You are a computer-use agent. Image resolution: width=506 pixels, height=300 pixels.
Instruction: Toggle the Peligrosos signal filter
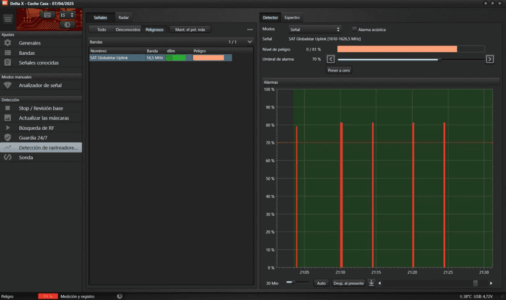(x=154, y=30)
